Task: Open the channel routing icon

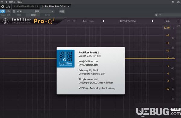Action: 8,6
